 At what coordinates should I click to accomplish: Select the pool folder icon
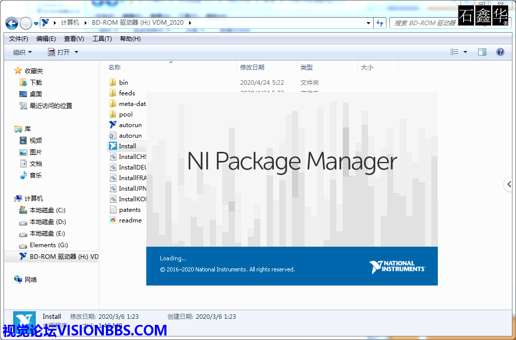coord(112,114)
